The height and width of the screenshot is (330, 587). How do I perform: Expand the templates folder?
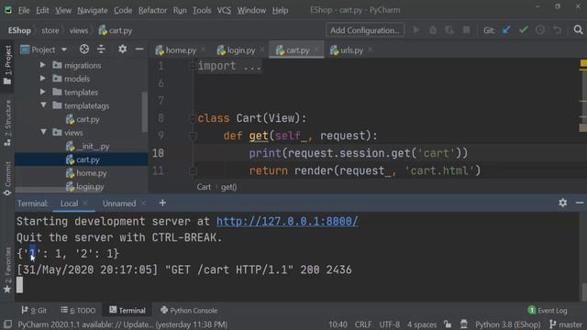click(43, 92)
